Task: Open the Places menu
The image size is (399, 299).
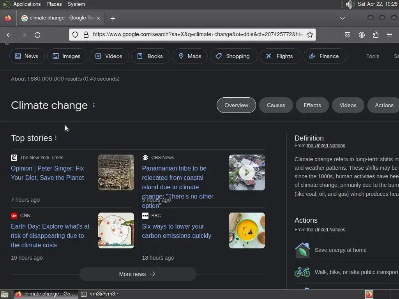Action: 54,4
